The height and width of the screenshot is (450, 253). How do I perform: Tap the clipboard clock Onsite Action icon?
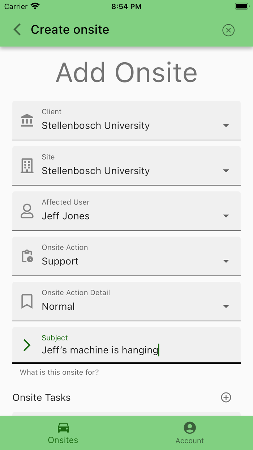27,256
